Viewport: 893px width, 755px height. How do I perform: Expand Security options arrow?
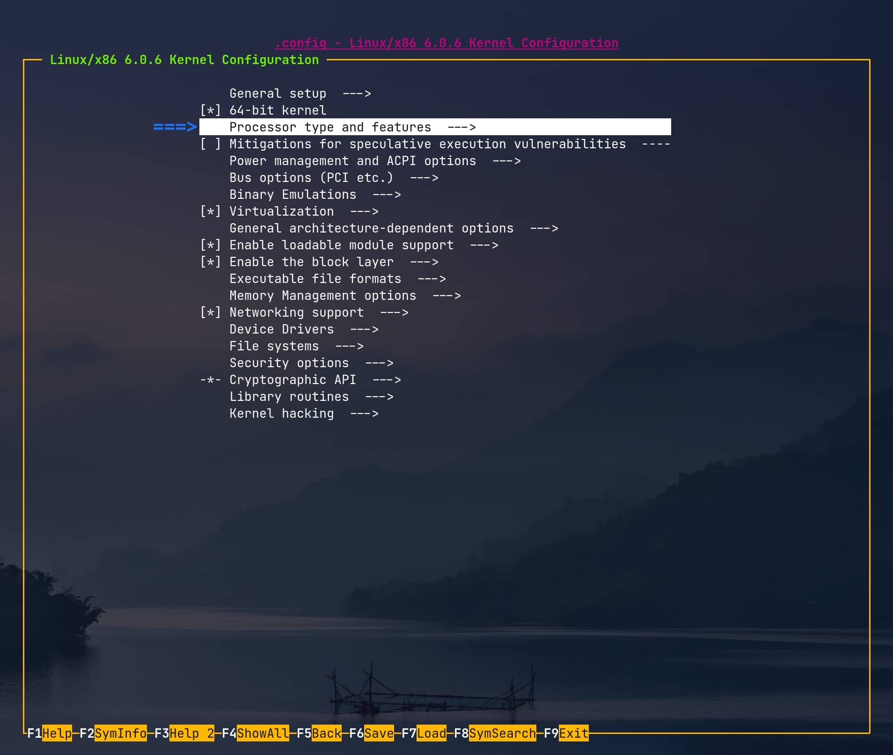coord(379,363)
